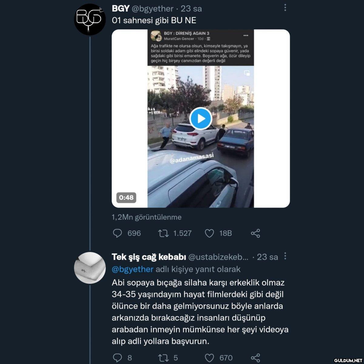Image resolution: width=364 pixels, height=364 pixels.
Task: Open more options on BGY tweet
Action: coord(285,8)
